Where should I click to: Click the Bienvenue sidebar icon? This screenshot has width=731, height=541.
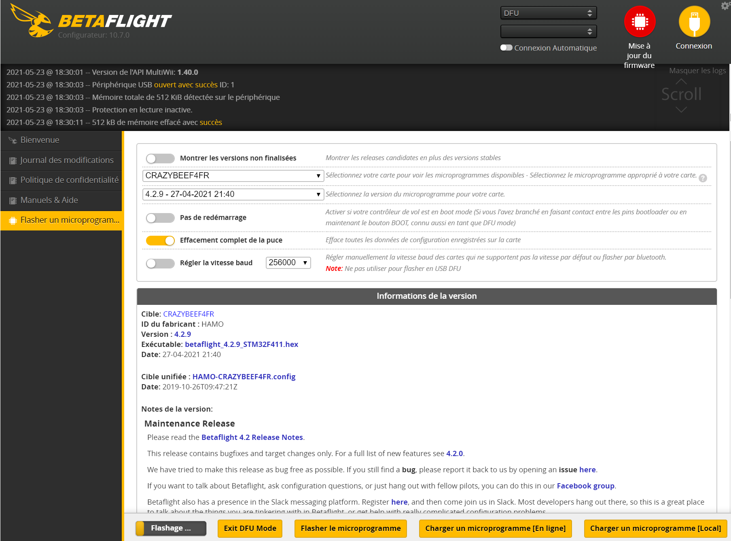click(x=12, y=140)
